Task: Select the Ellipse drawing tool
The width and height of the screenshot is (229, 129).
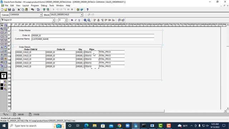Action: coord(2,36)
